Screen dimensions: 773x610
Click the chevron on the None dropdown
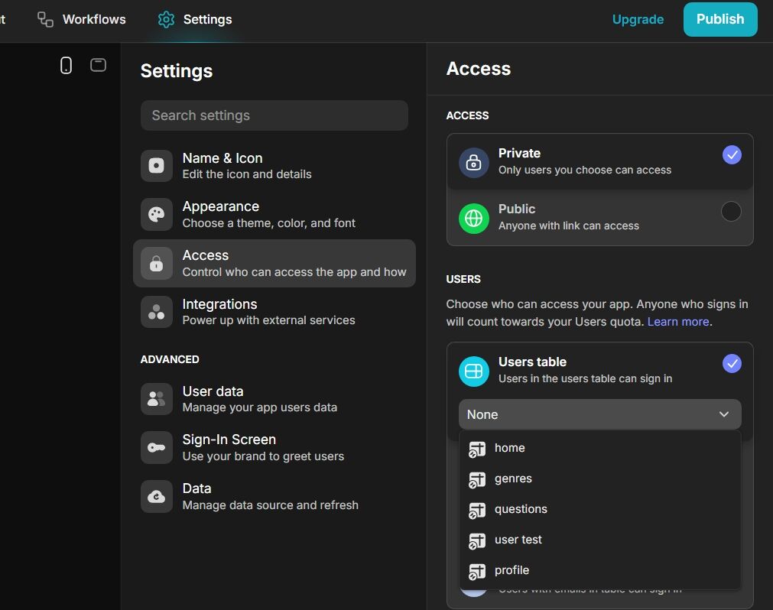tap(724, 414)
